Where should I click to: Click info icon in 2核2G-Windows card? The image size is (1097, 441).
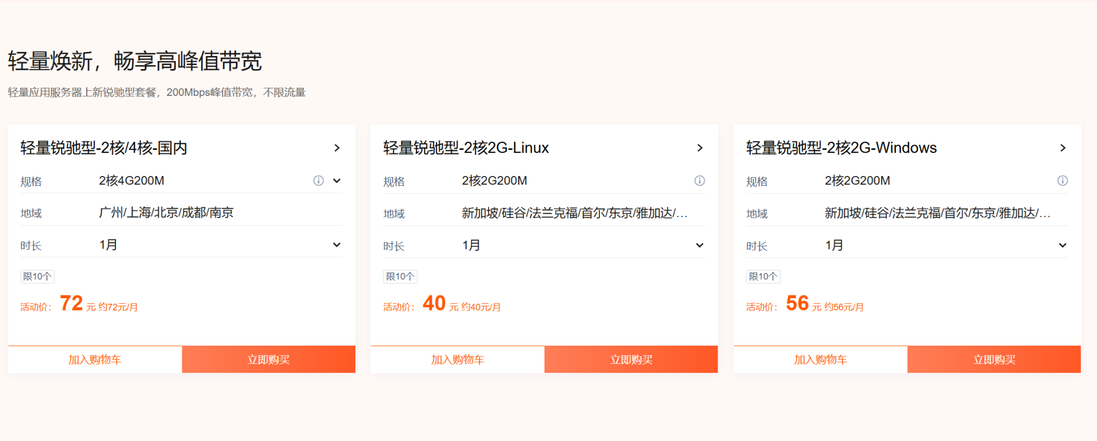click(x=1062, y=181)
